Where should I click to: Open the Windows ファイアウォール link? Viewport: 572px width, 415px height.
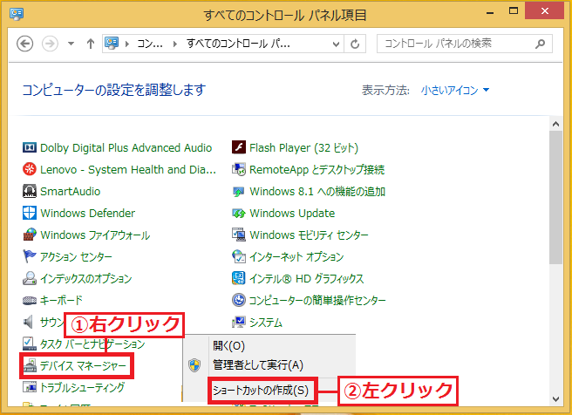(95, 235)
